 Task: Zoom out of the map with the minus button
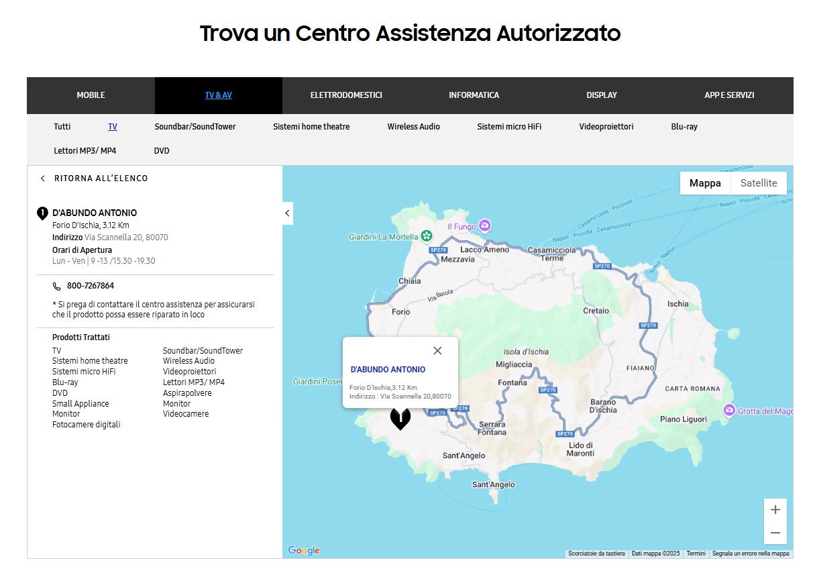[x=775, y=533]
